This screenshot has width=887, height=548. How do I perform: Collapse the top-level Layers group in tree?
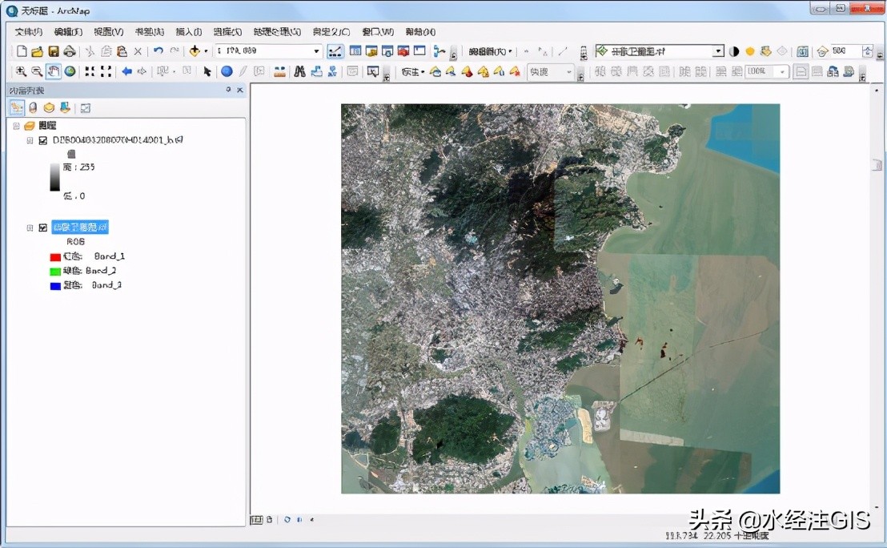[x=16, y=126]
